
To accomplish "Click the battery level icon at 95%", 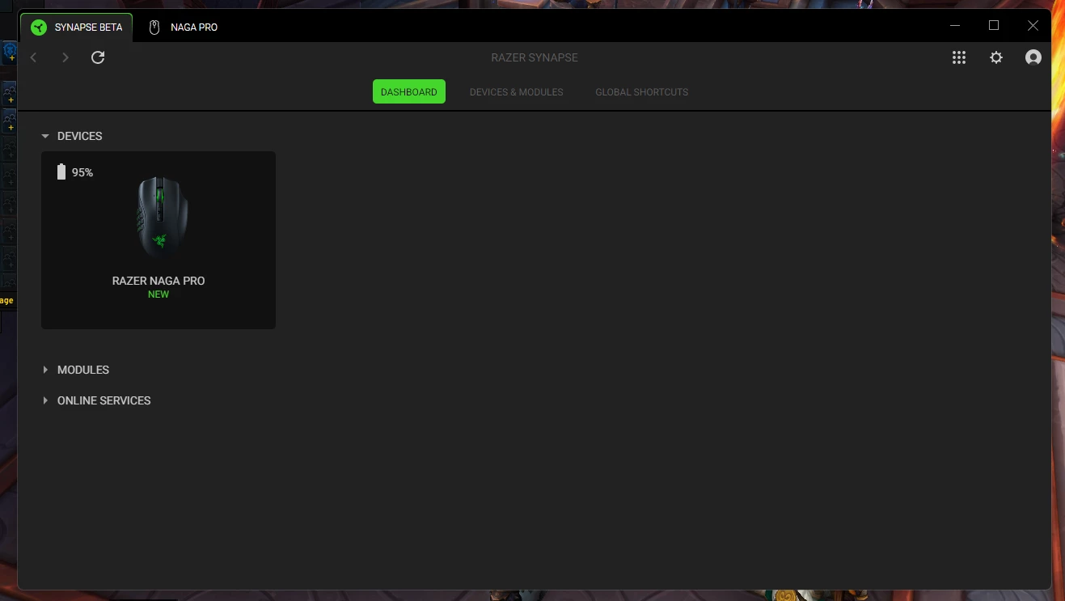I will [61, 171].
